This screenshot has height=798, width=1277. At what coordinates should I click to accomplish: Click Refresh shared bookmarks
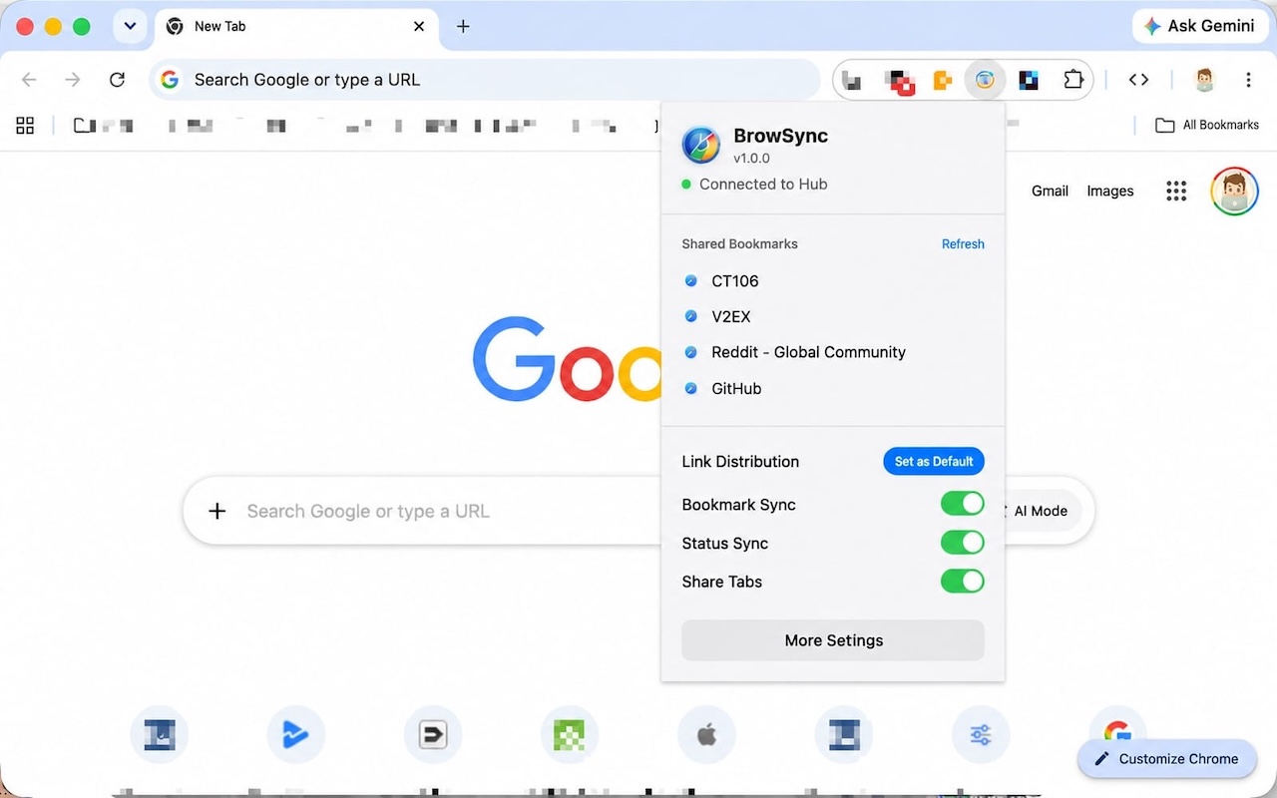tap(963, 244)
